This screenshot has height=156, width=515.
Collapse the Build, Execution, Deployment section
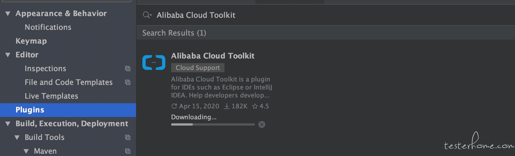8,124
